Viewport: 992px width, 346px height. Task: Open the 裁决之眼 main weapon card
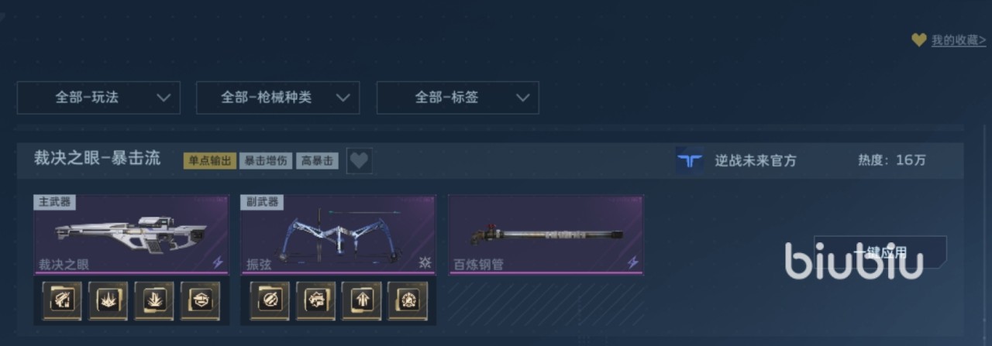click(x=131, y=235)
